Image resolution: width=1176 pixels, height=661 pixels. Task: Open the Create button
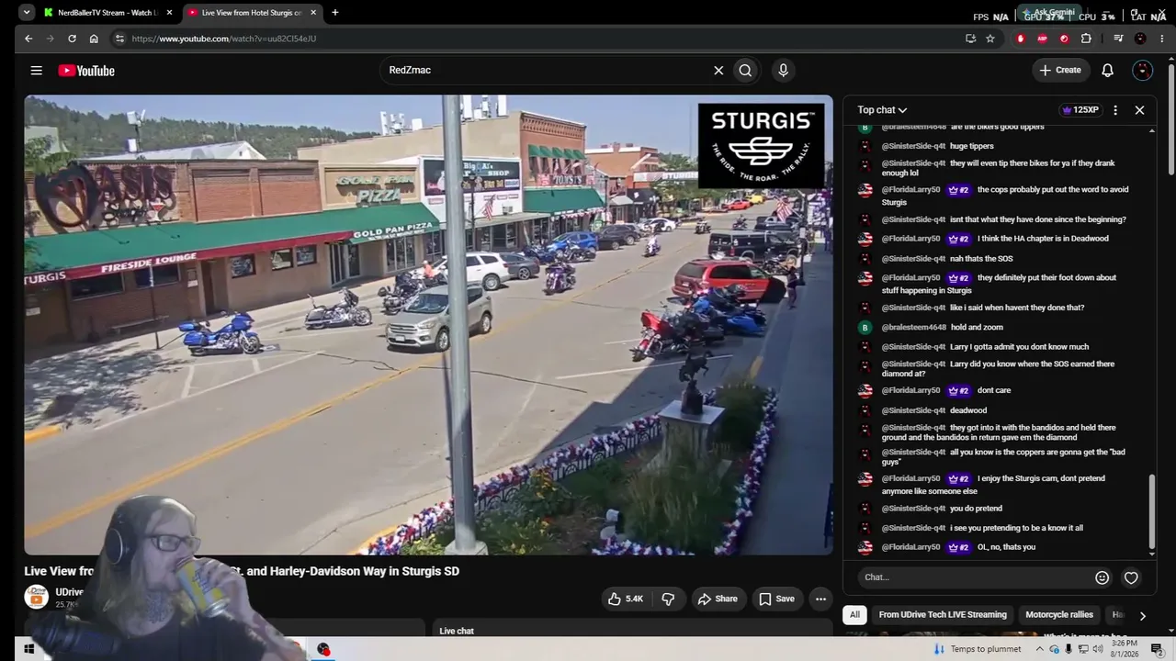click(x=1060, y=70)
